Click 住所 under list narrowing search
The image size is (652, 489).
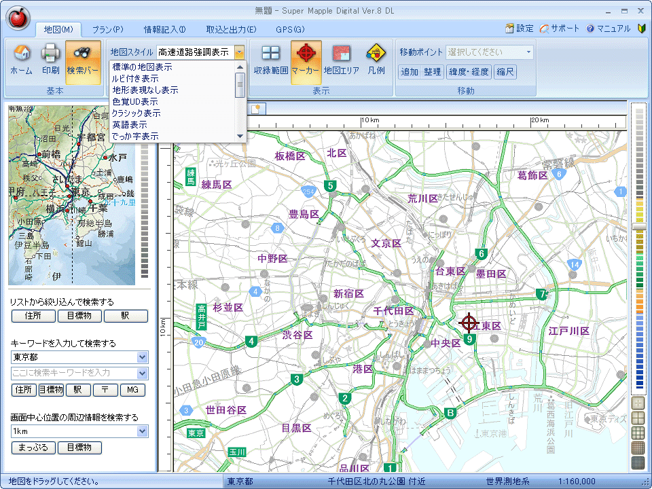[33, 316]
